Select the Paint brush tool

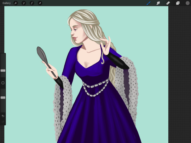[149, 3]
